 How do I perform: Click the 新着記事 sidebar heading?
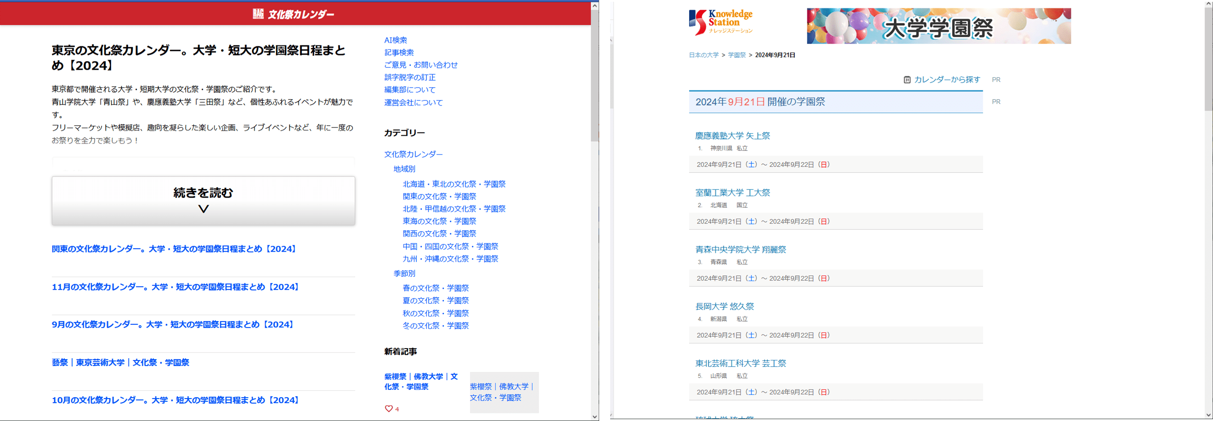400,351
